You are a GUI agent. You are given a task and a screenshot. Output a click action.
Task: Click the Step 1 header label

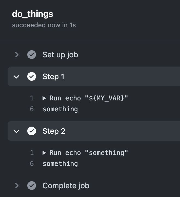53,76
